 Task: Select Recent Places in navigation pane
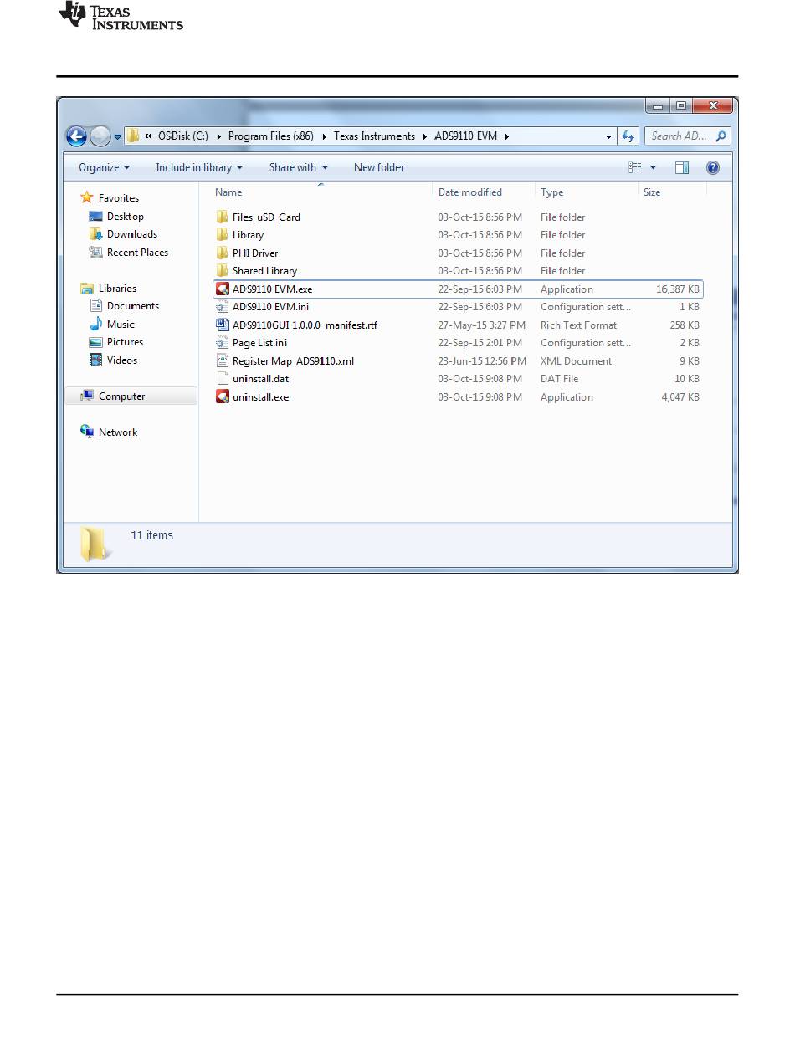(x=137, y=253)
